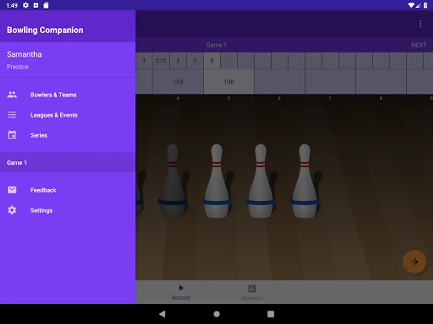Toggle the rightmost bowling pin
Image resolution: width=433 pixels, height=324 pixels.
[305, 181]
